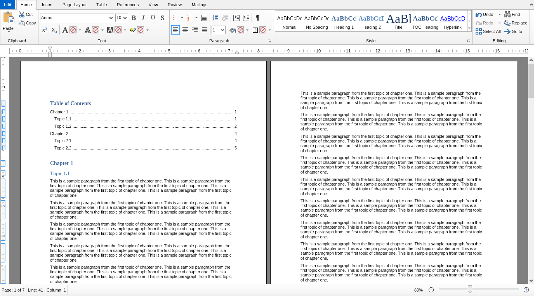Toggle bold formatting
This screenshot has height=297, width=535.
click(x=134, y=18)
